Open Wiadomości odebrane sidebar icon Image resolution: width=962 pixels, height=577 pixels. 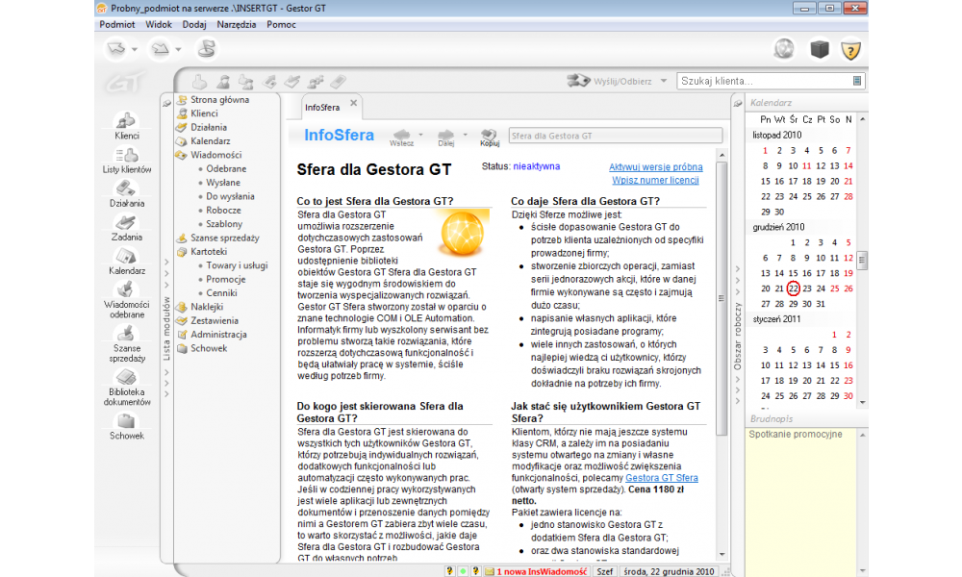point(126,300)
